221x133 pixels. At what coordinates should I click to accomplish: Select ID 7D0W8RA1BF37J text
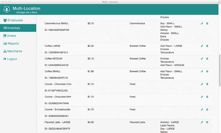coord(56,52)
